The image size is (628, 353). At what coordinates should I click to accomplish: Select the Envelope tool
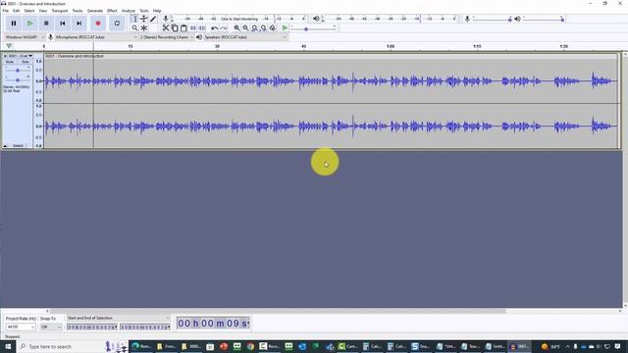tap(144, 19)
